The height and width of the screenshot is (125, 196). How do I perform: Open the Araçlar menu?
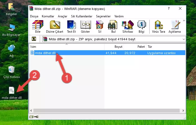pos(62,16)
